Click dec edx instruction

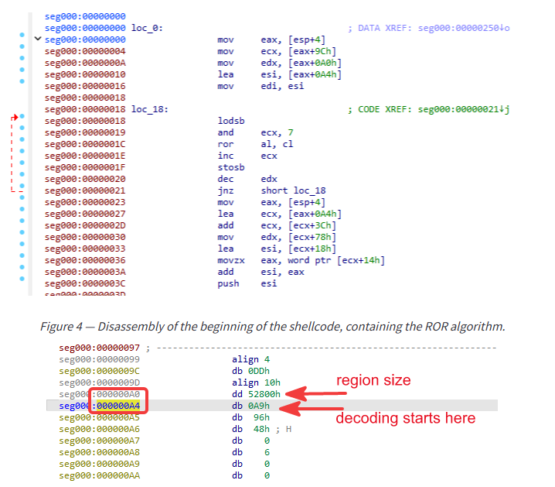point(247,179)
